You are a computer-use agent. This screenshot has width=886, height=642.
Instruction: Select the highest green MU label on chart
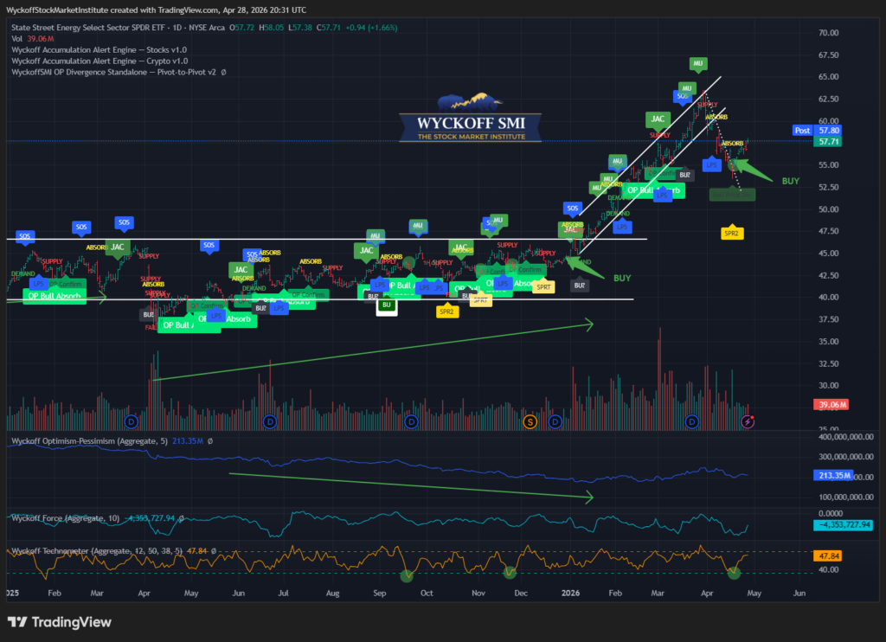tap(698, 64)
